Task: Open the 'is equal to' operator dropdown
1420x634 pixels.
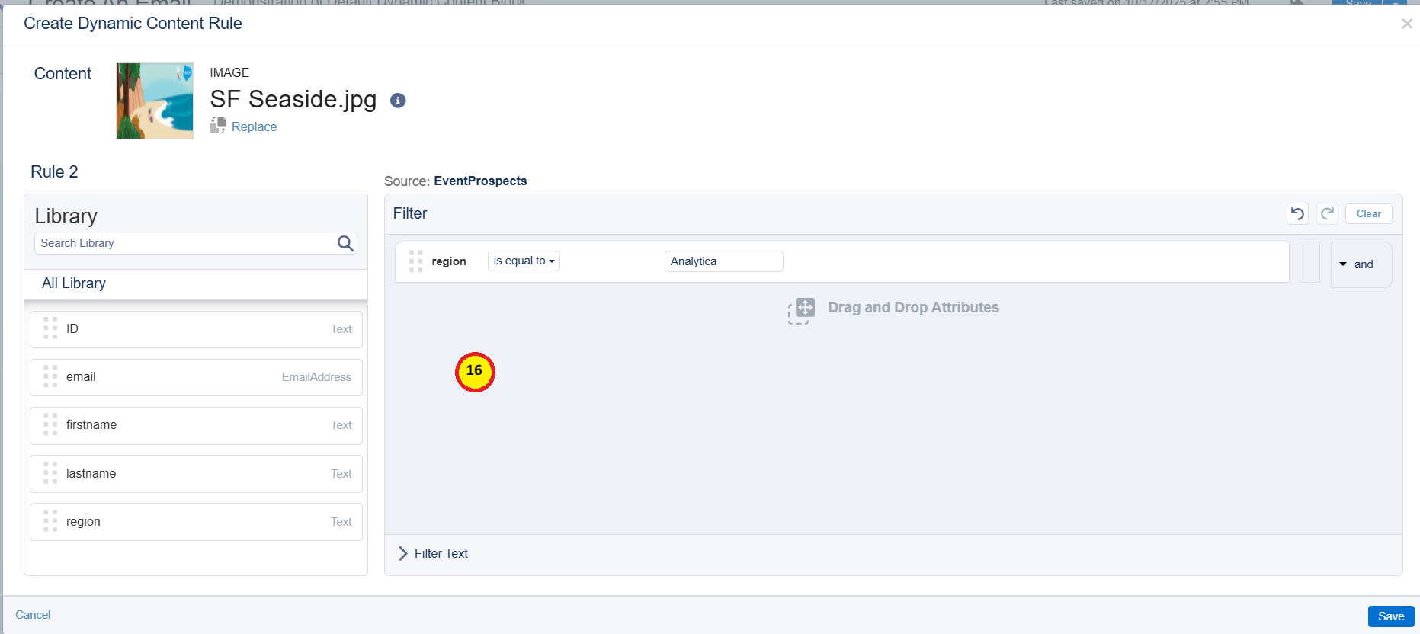Action: (524, 261)
